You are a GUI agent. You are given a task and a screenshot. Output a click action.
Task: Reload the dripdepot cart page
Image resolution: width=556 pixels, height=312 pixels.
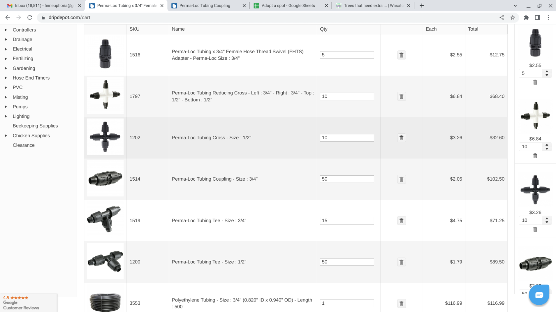30,17
